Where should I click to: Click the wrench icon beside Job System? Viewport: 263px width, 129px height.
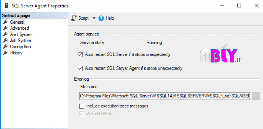6,40
